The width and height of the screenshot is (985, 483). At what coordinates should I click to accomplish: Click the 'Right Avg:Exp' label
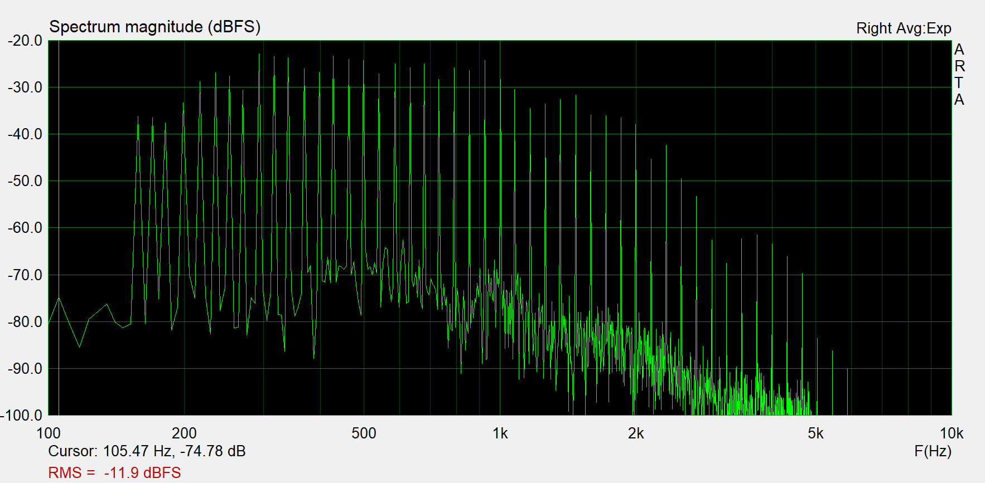904,28
